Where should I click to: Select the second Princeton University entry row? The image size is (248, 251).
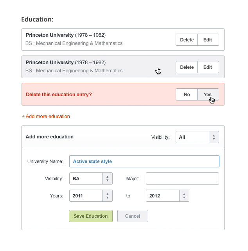[x=123, y=67]
